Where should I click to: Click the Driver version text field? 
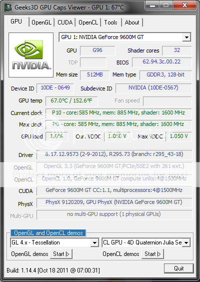[114, 155]
